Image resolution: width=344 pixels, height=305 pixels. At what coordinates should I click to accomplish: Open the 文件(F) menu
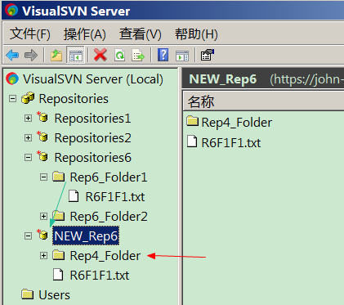(30, 34)
